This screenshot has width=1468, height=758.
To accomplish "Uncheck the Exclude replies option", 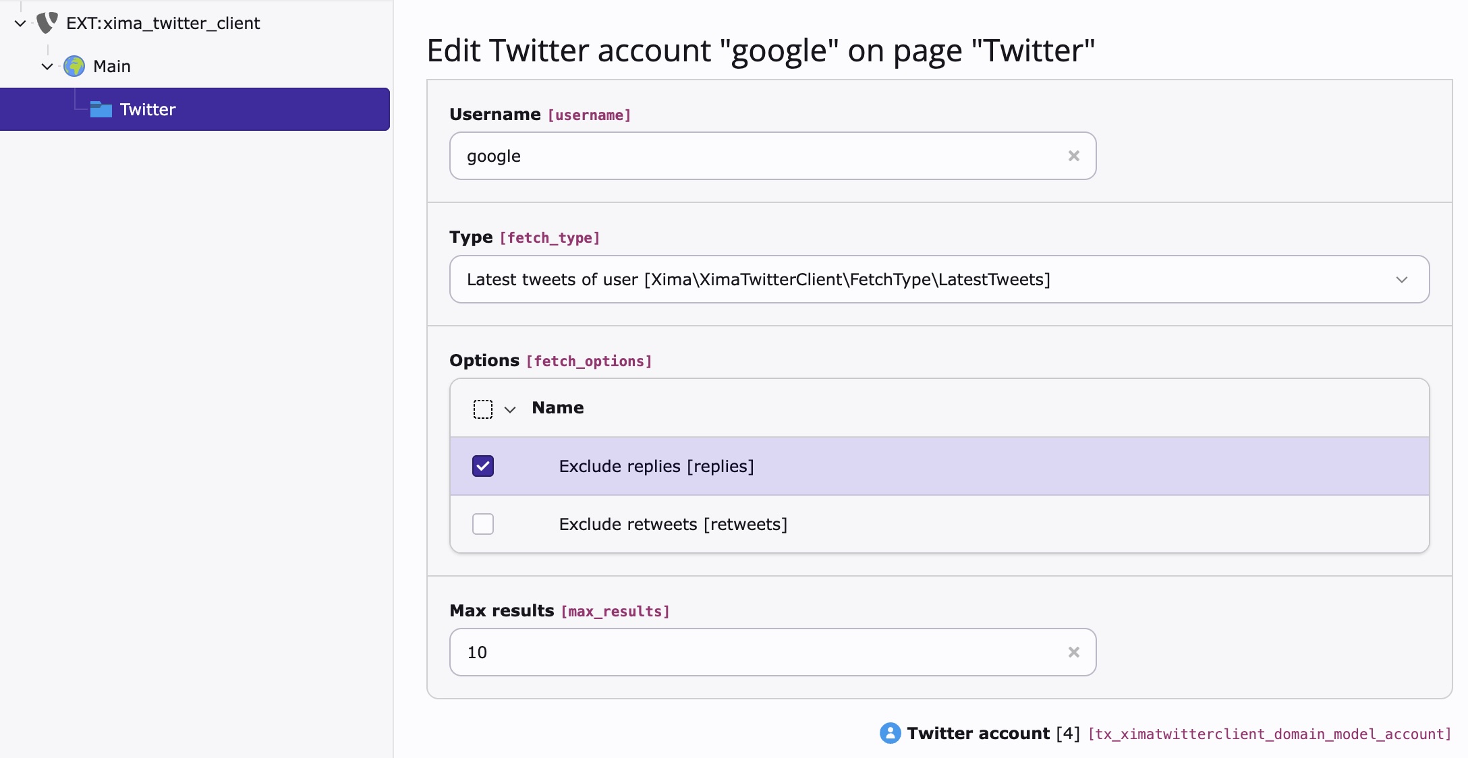I will coord(483,465).
